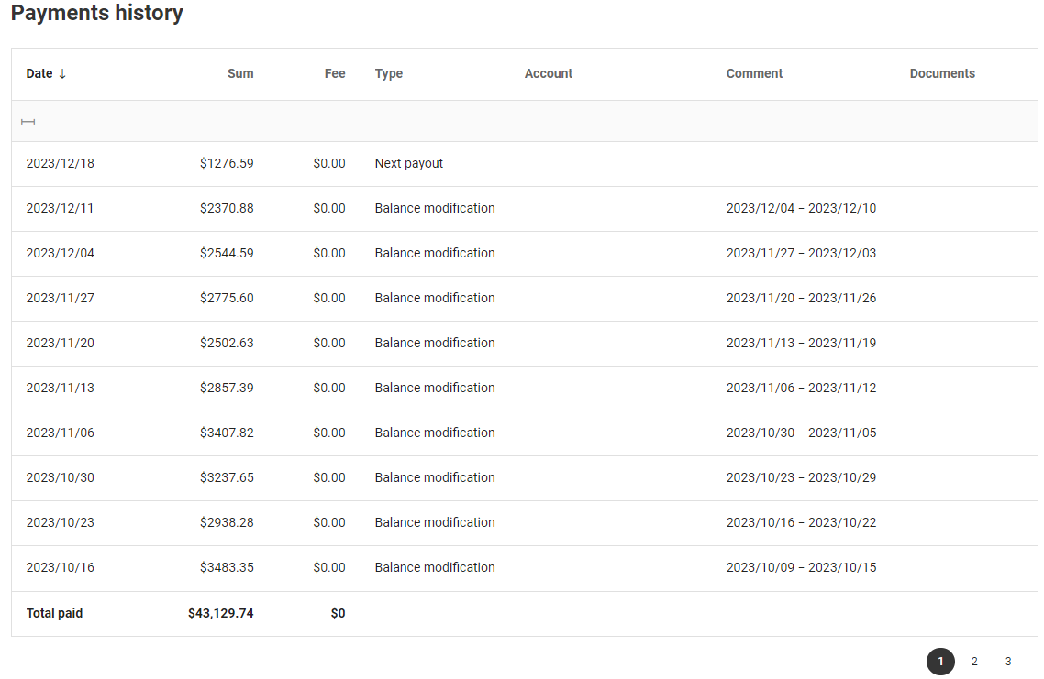This screenshot has width=1044, height=679.
Task: Click the $3407.82 payment sum
Action: tap(227, 433)
